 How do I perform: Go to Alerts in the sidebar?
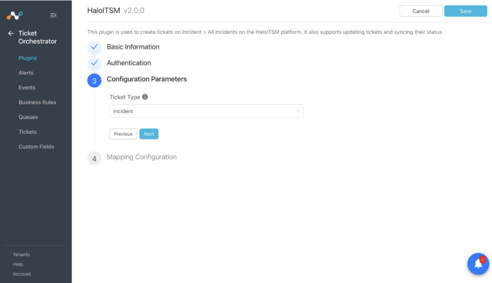click(26, 73)
